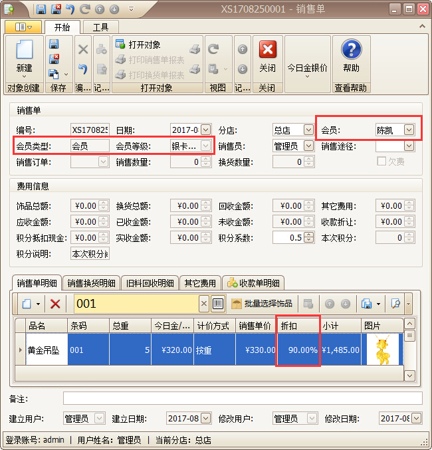Click save-and-close icon in title bar
Image resolution: width=432 pixels, height=450 pixels.
click(x=56, y=9)
